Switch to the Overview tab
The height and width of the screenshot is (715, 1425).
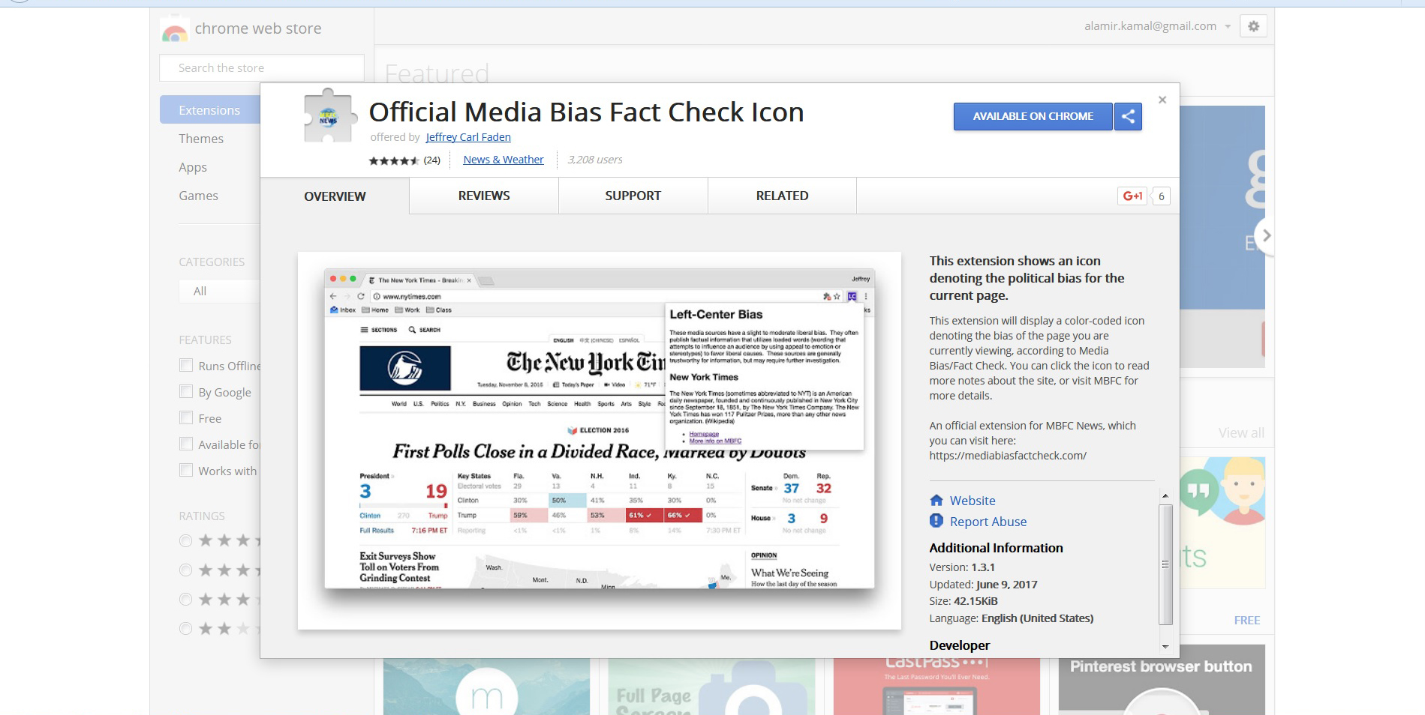click(x=335, y=196)
